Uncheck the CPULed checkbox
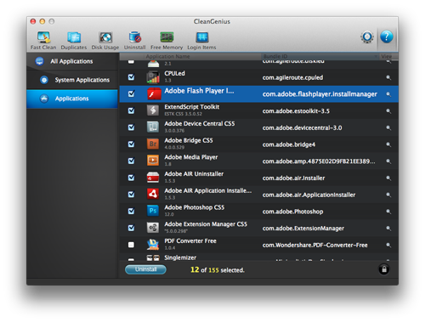425x322 pixels. (x=131, y=77)
